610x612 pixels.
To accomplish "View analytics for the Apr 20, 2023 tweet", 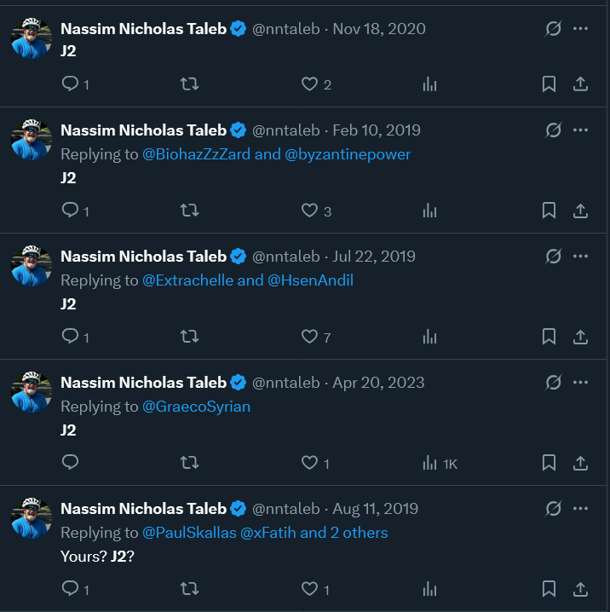I will tap(430, 462).
